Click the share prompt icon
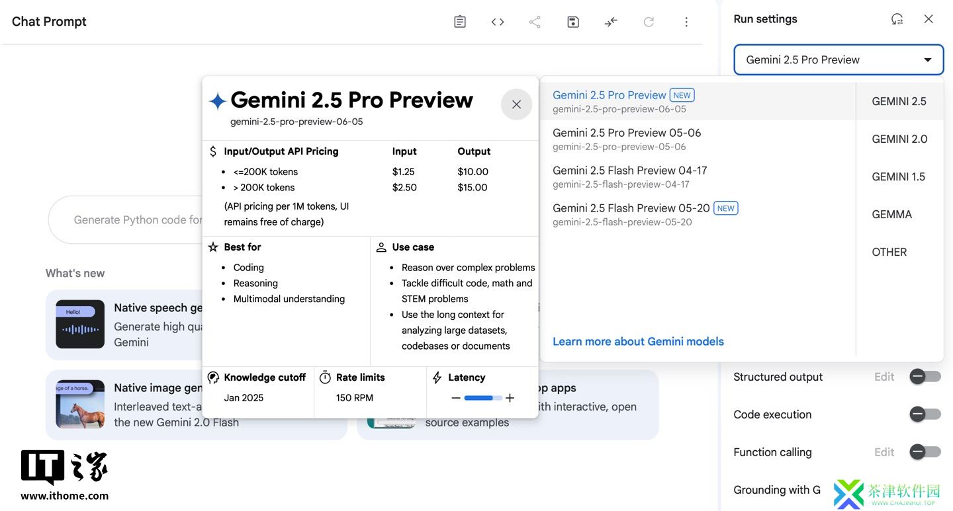 pos(535,22)
